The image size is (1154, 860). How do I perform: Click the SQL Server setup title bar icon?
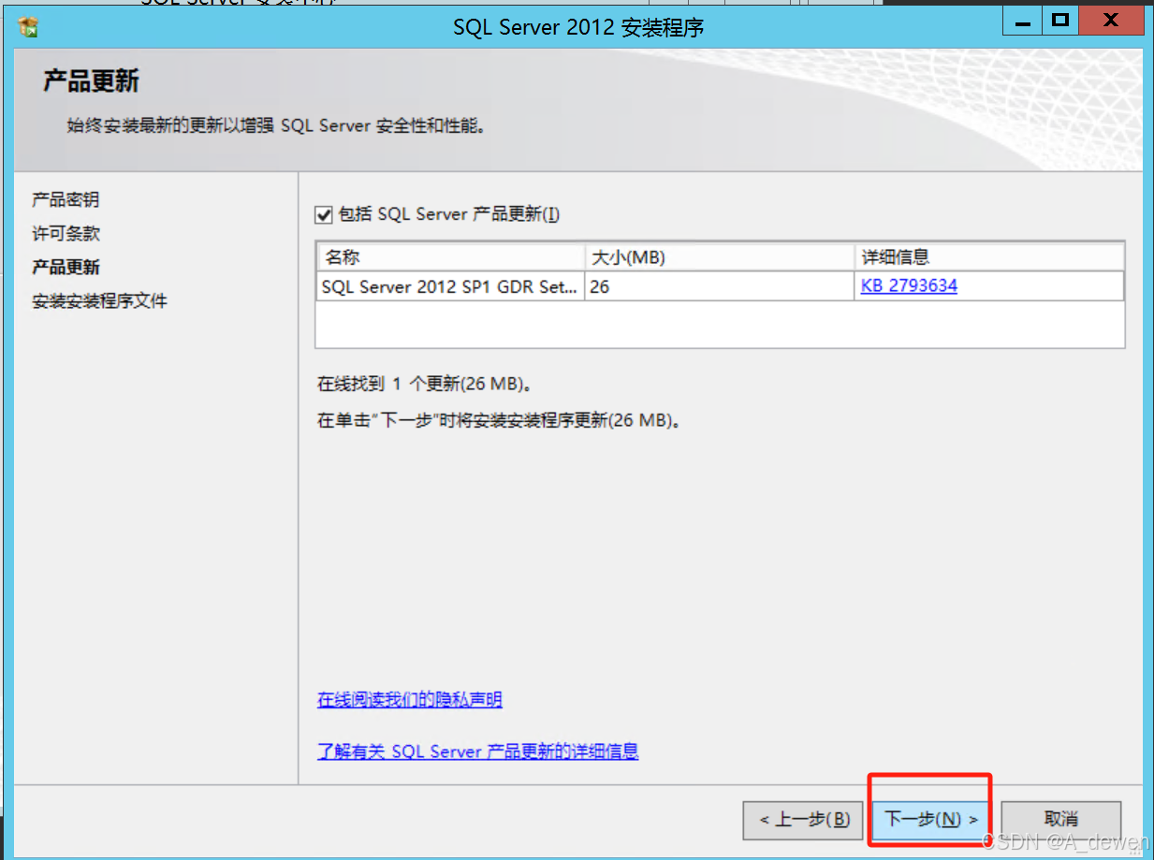coord(28,26)
